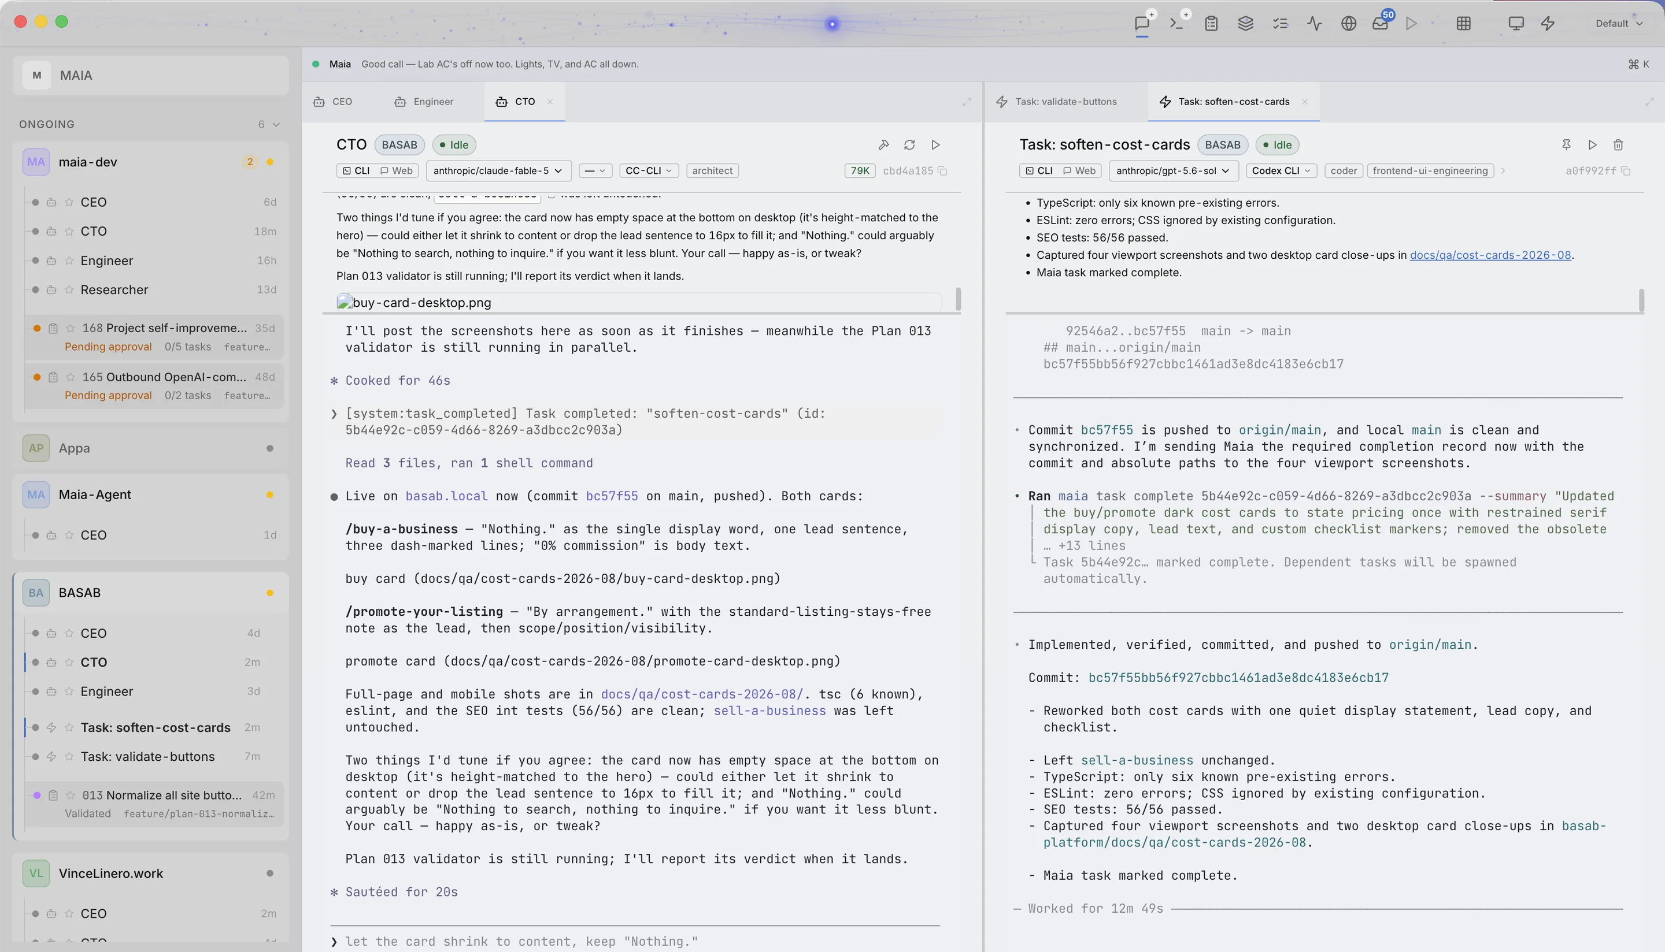Collapse the ONGOING section chevron

pyautogui.click(x=276, y=124)
